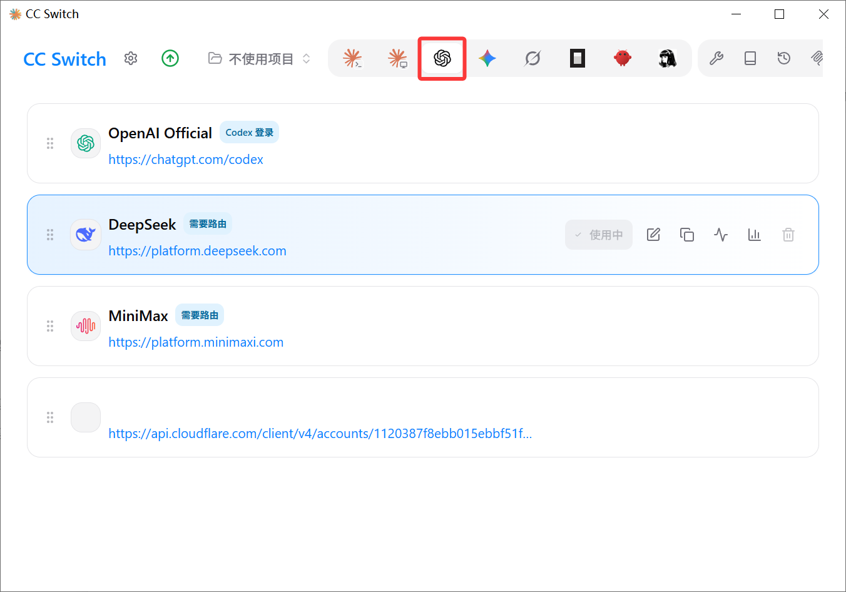The height and width of the screenshot is (592, 846).
Task: Select the crossed-circle app tab
Action: 533,58
